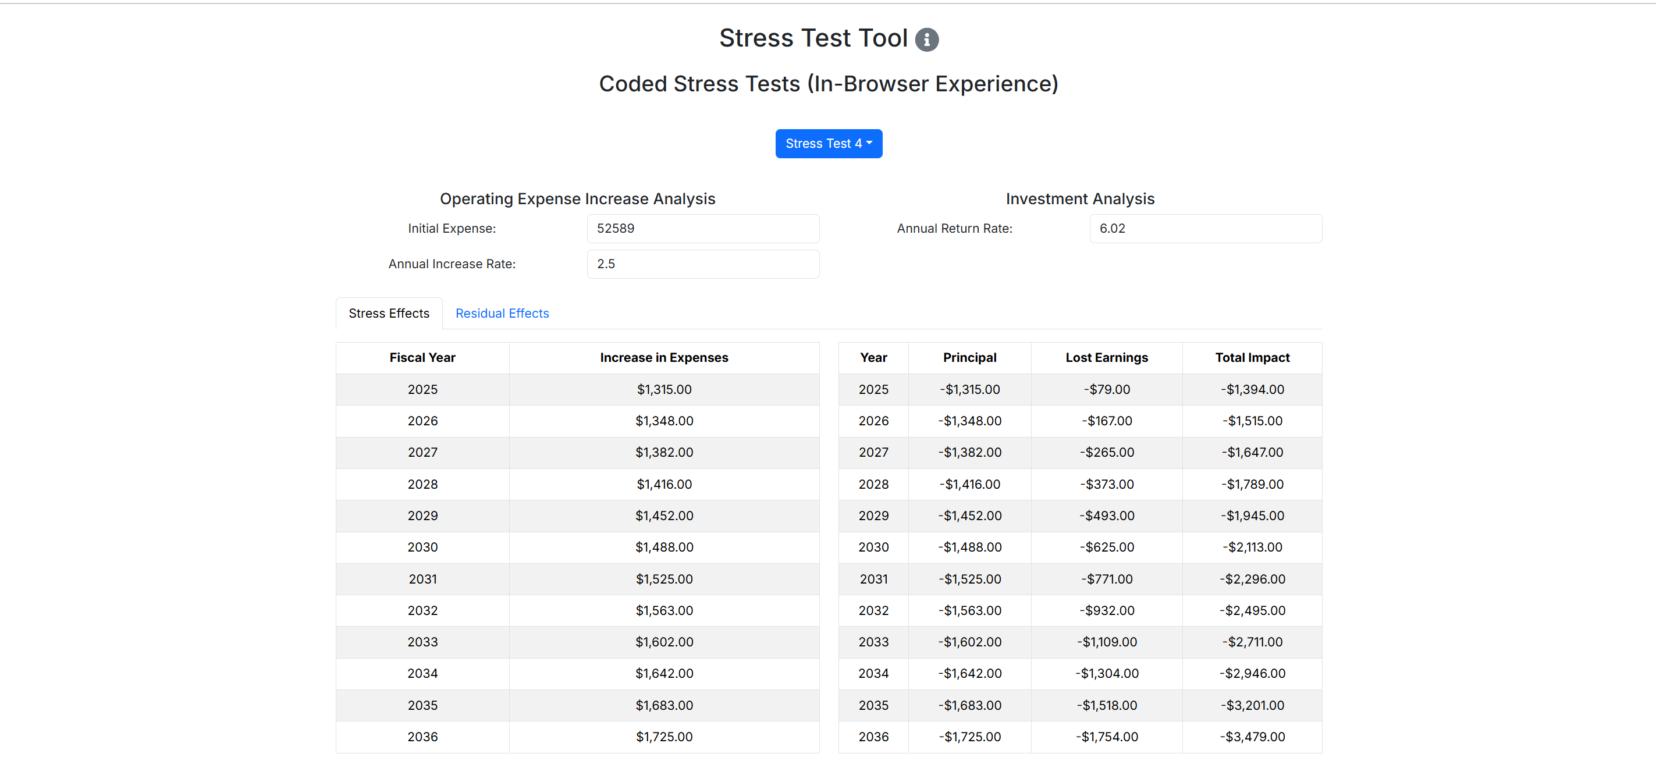Click the -$3,479.00 total impact value

tap(1252, 737)
